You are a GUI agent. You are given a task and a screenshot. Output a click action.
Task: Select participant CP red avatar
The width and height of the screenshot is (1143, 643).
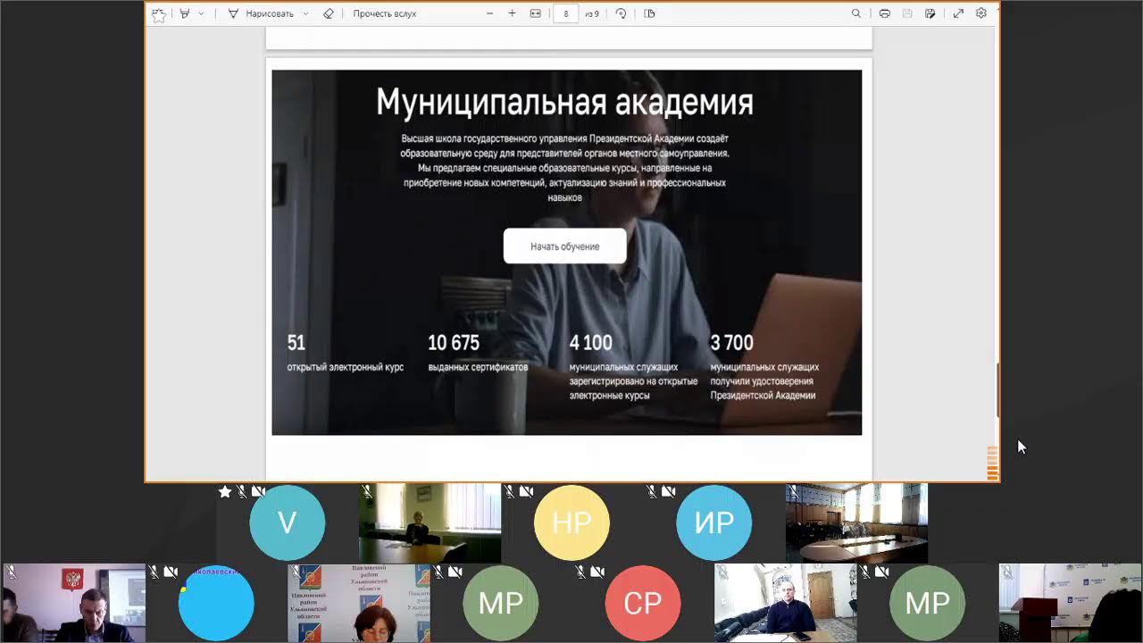click(x=643, y=604)
